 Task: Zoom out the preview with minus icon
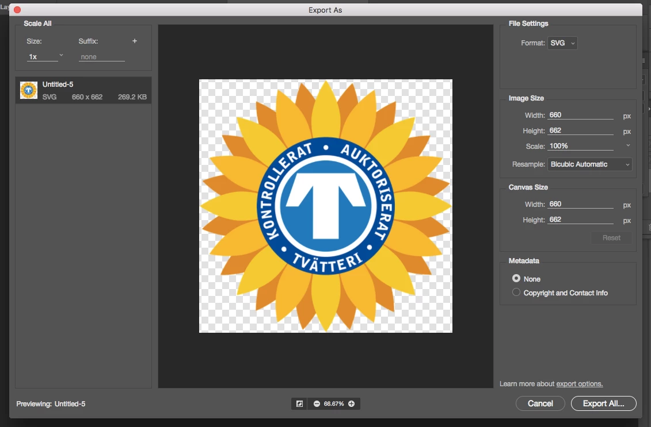click(x=317, y=404)
